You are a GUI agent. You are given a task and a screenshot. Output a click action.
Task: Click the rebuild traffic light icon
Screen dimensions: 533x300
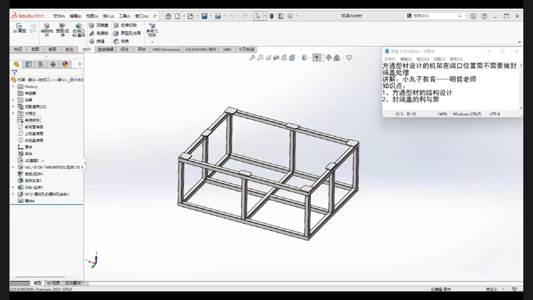[272, 16]
